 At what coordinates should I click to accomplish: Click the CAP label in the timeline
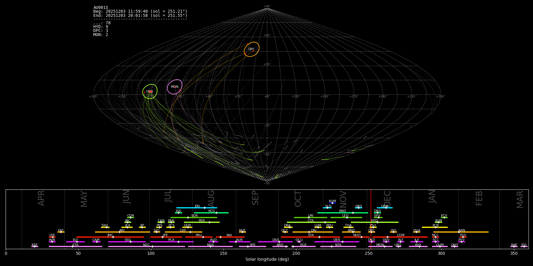[x=183, y=231]
